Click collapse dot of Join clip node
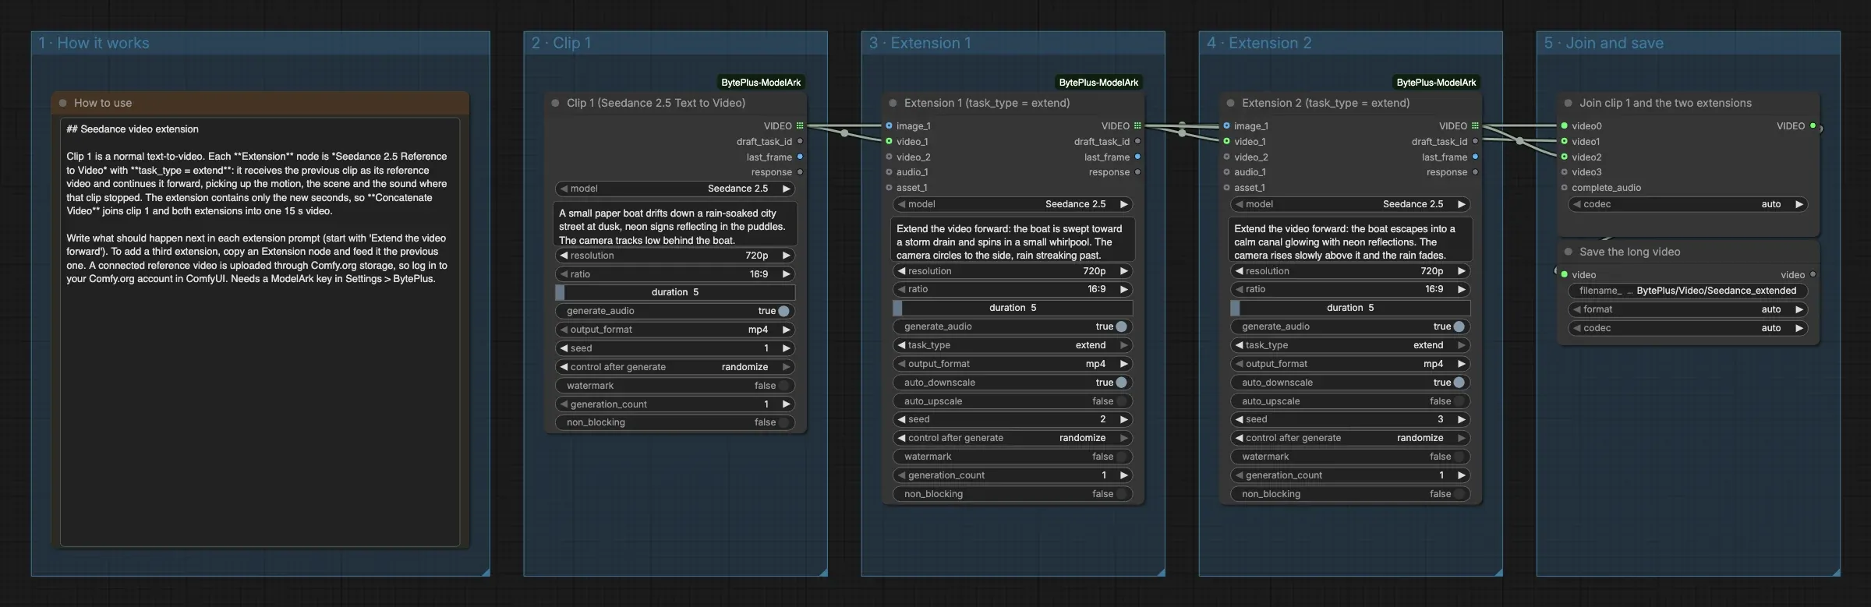 [1568, 103]
